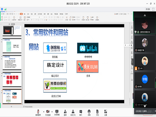The width and height of the screenshot is (156, 117).
Task: Open meeting settings (设置) icon
Action: click(106, 113)
